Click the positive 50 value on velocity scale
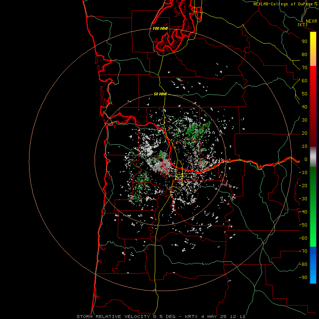 coord(304,94)
